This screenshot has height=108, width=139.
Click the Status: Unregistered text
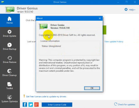51,46
